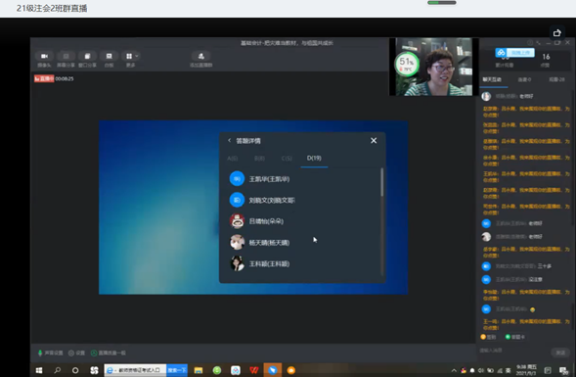
Task: Click the cartoon avatar beside the (朵朵) row
Action: [x=237, y=221]
